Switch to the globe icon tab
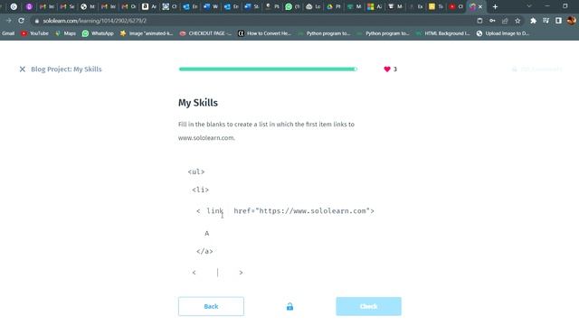 tap(88, 6)
